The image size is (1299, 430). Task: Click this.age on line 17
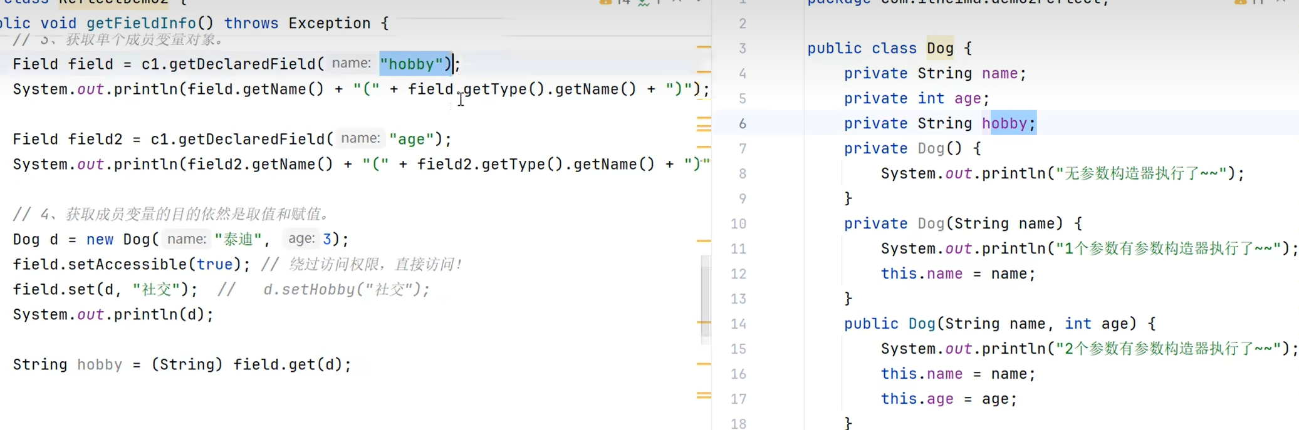tap(917, 399)
